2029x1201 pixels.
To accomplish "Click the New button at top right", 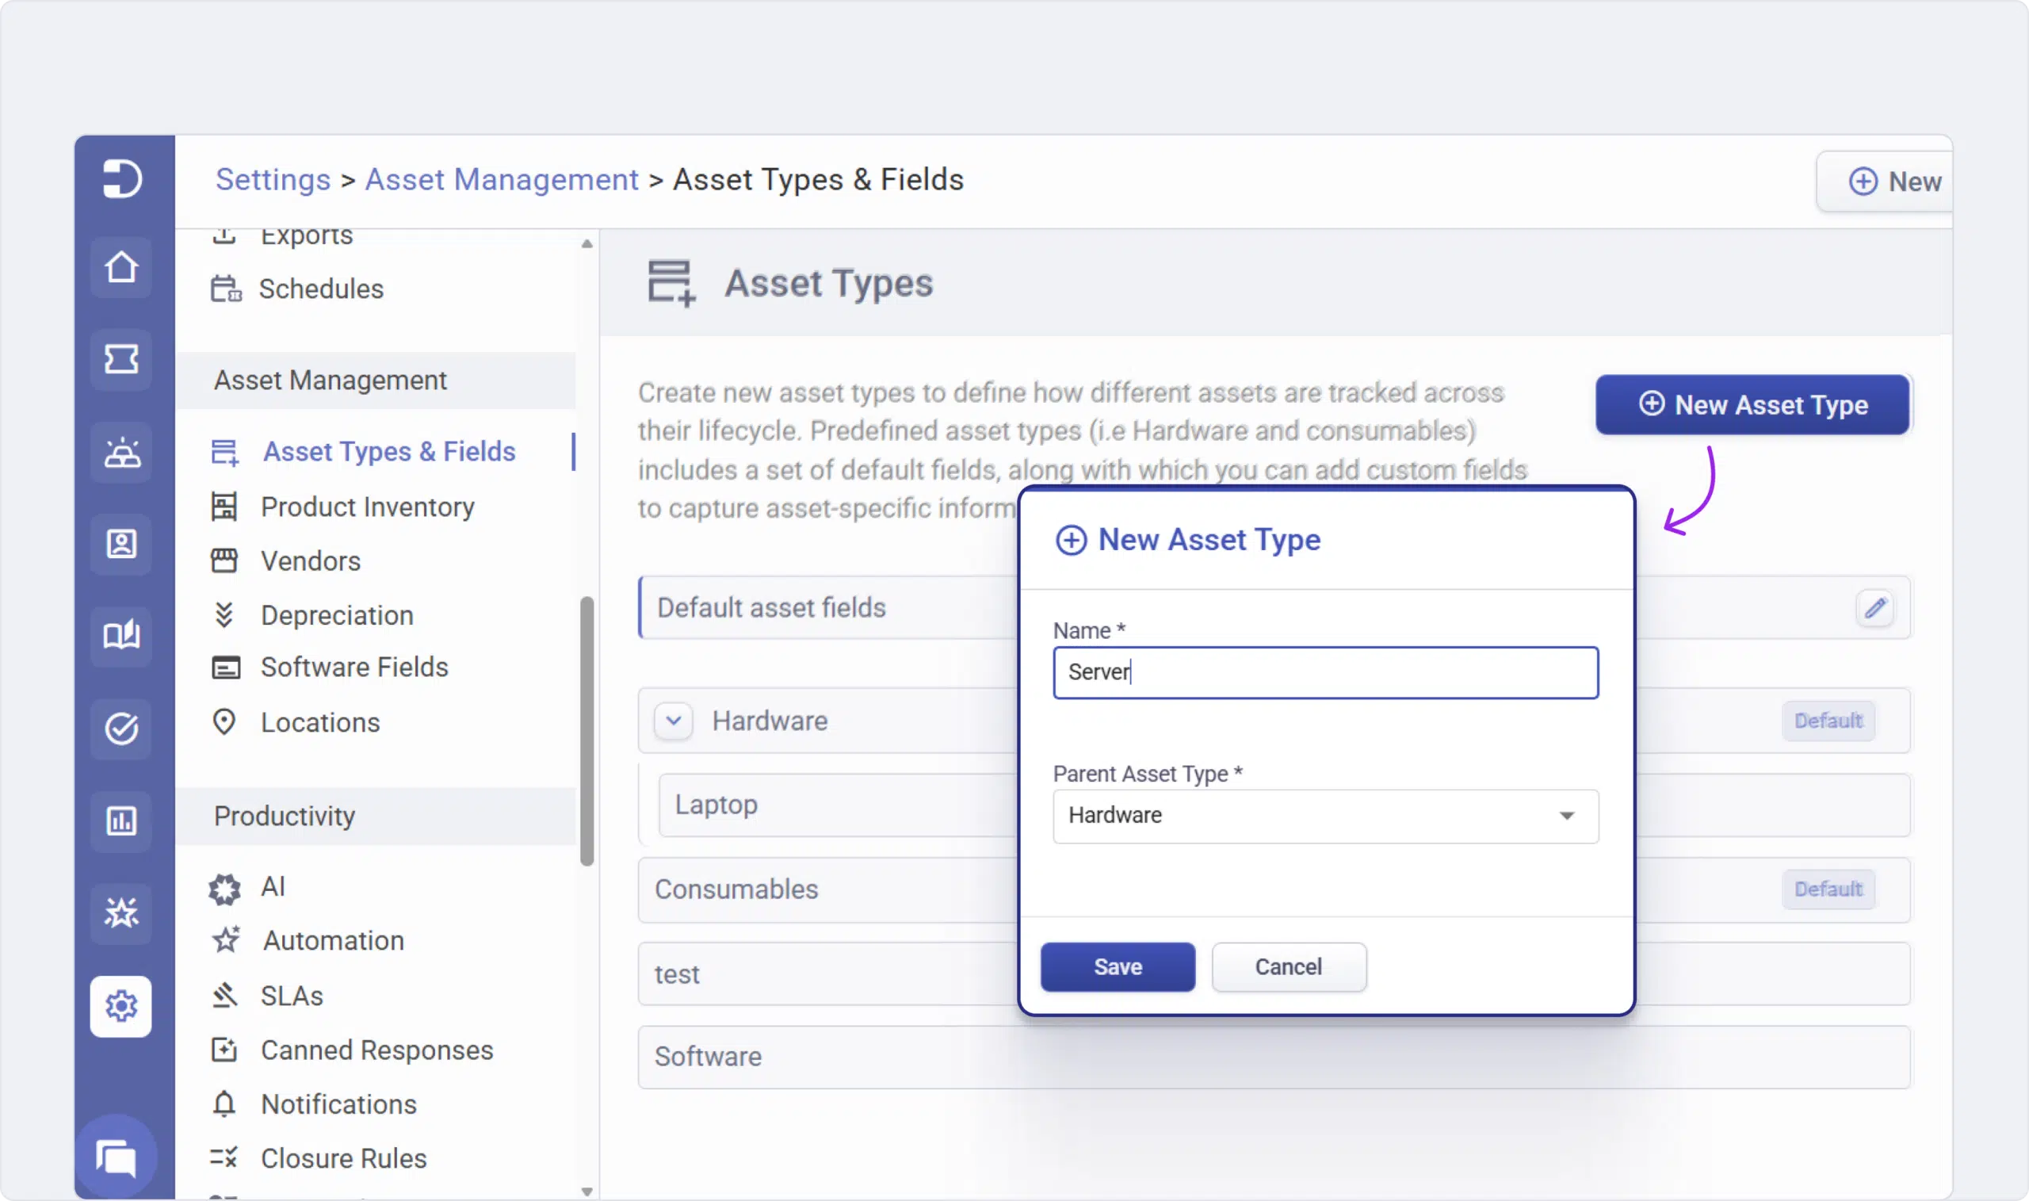I will click(1884, 182).
